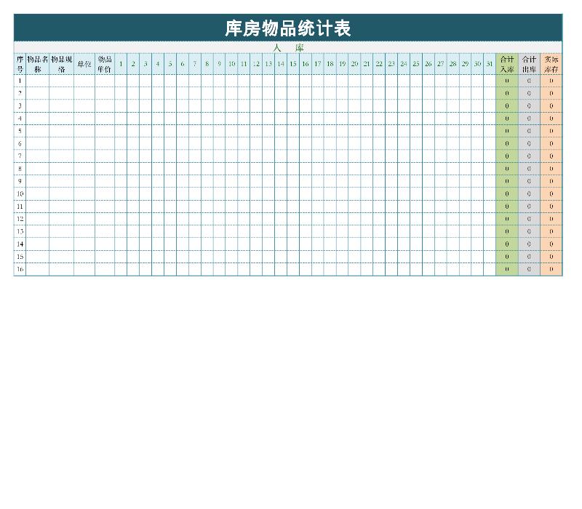Click day column header 7
The height and width of the screenshot is (509, 582).
[195, 64]
